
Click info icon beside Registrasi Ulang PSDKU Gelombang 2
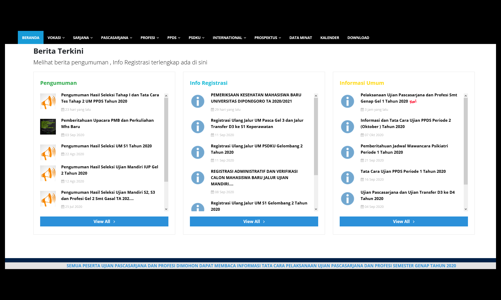pyautogui.click(x=198, y=152)
